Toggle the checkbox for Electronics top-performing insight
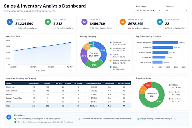192x128 pixels. pyautogui.click(x=15, y=122)
